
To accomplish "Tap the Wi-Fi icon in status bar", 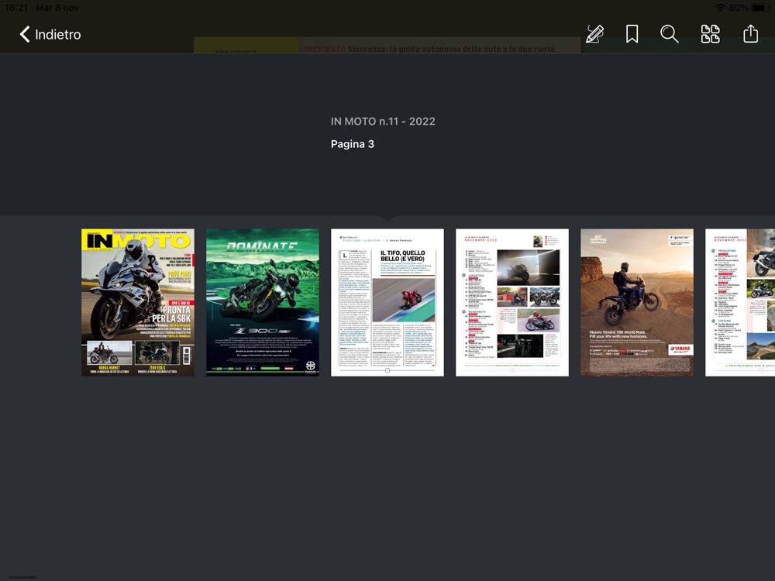I will click(720, 8).
